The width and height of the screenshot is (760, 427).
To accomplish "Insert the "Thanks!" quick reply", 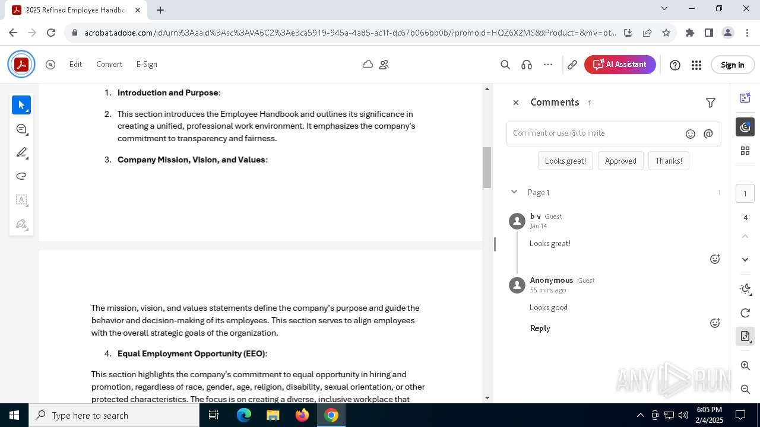I will [x=669, y=161].
